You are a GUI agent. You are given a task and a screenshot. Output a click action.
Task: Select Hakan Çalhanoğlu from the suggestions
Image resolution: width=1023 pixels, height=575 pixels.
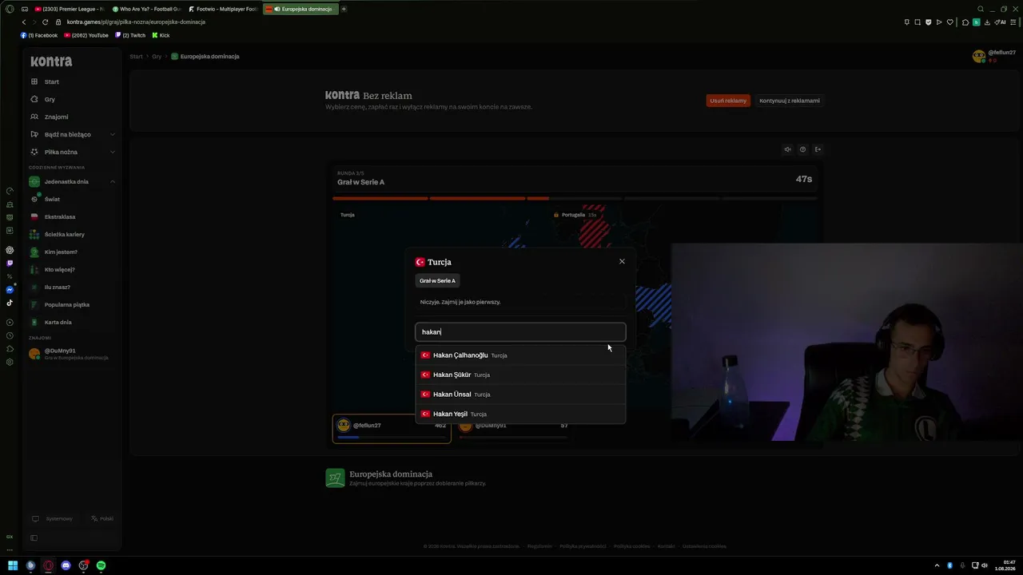tap(520, 355)
